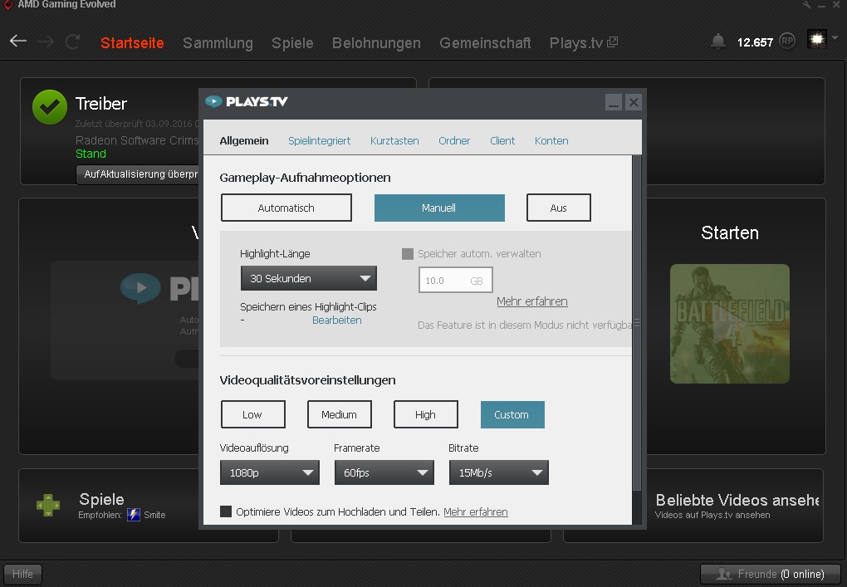The width and height of the screenshot is (847, 587).
Task: Open the Smite game icon
Action: pos(134,515)
